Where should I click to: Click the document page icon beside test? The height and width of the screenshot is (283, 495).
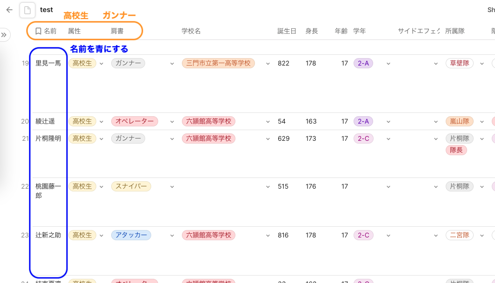click(x=27, y=10)
